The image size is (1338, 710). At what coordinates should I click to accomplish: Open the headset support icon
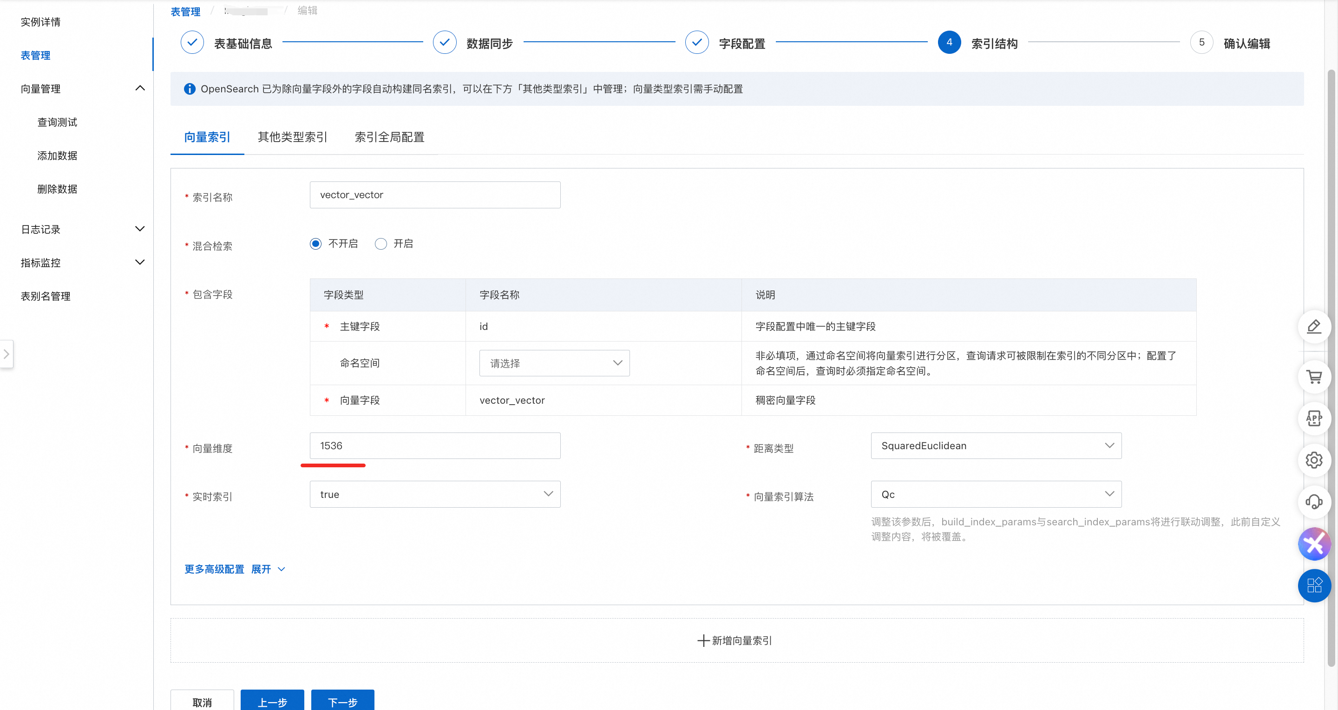tap(1313, 502)
